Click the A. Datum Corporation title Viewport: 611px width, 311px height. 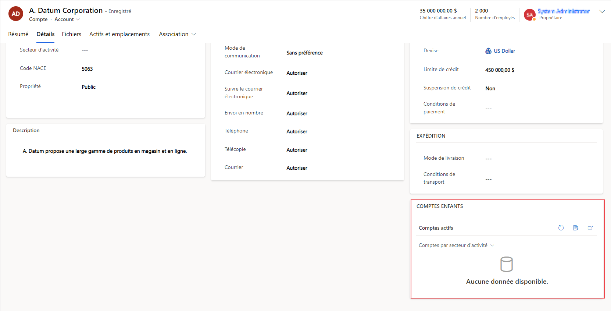click(x=66, y=10)
